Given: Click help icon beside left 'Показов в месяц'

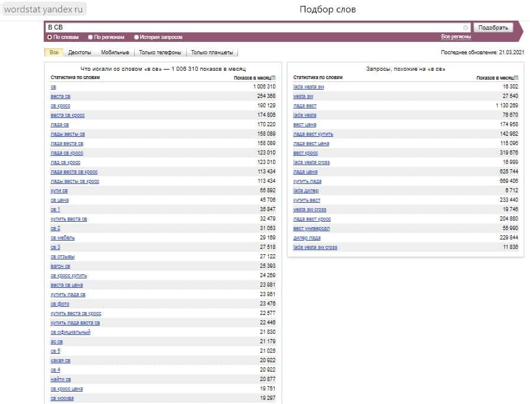Looking at the screenshot, I should pyautogui.click(x=274, y=77).
